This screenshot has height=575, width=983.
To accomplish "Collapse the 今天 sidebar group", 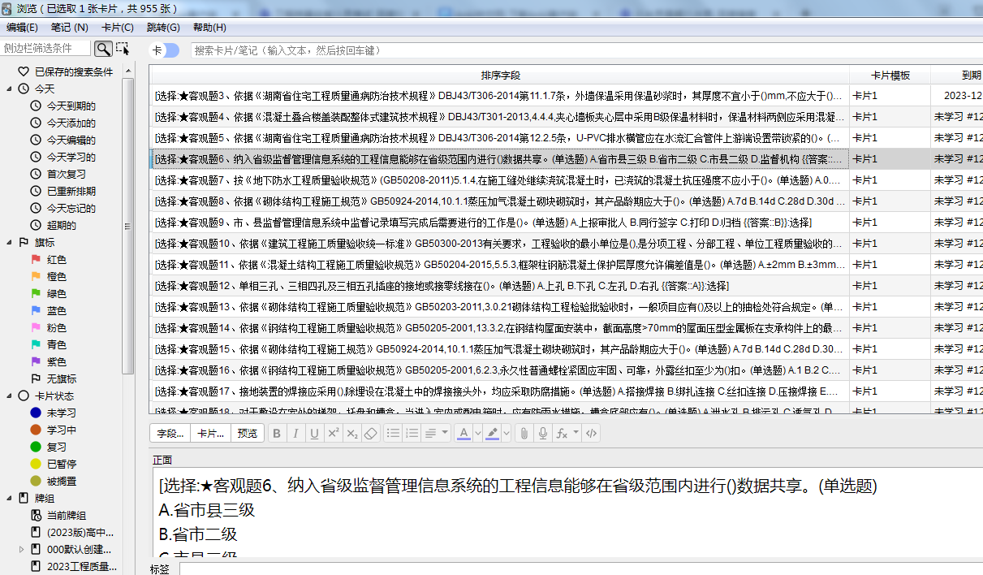I will click(x=9, y=89).
